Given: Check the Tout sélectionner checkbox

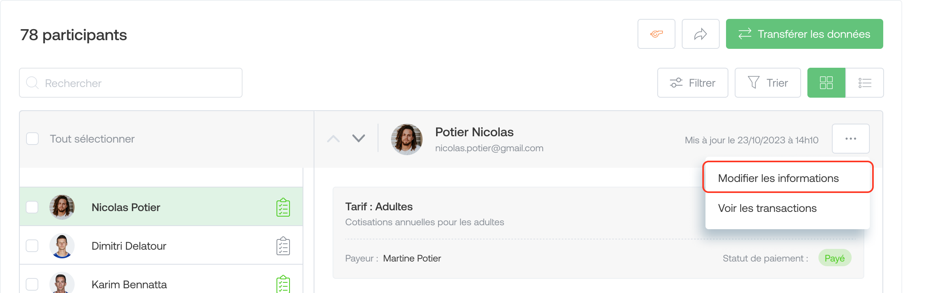Looking at the screenshot, I should pos(32,139).
